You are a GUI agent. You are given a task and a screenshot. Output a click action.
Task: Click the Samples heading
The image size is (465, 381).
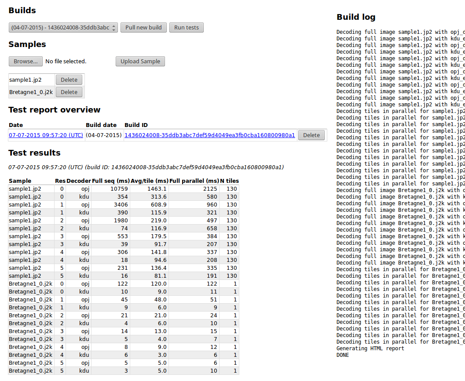(27, 44)
